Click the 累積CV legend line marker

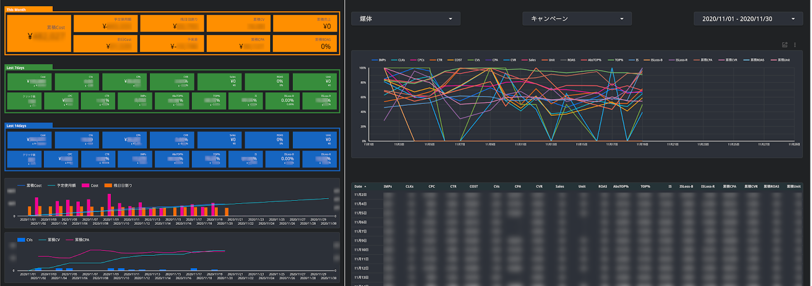click(x=42, y=240)
